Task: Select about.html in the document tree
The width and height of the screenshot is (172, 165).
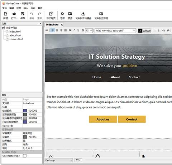Action: click(x=15, y=35)
